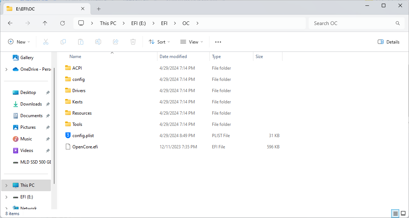Refresh the current folder view
409x218 pixels.
coord(63,23)
